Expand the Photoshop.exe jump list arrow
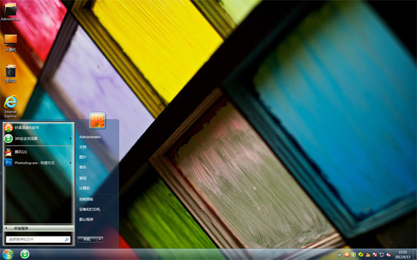 (70, 163)
